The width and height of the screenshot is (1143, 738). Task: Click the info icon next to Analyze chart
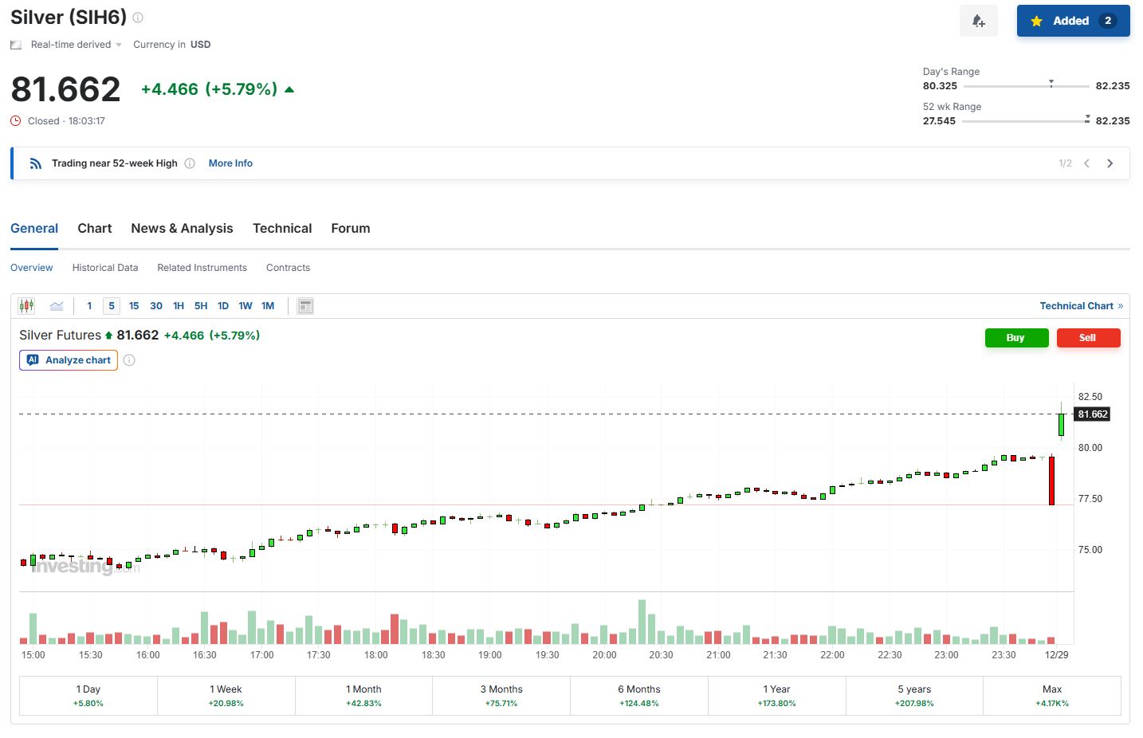pos(129,360)
